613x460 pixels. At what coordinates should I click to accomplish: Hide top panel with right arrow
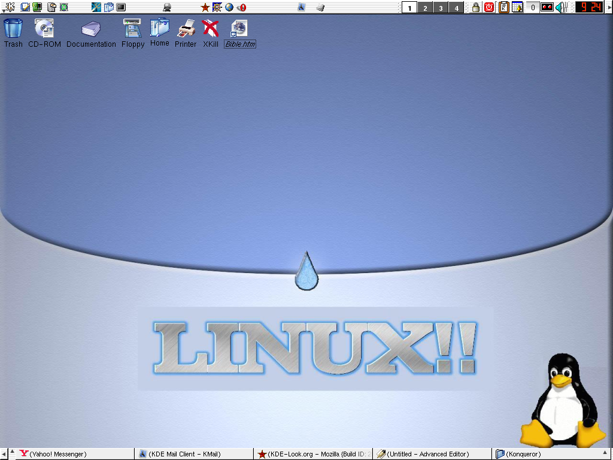[x=609, y=7]
